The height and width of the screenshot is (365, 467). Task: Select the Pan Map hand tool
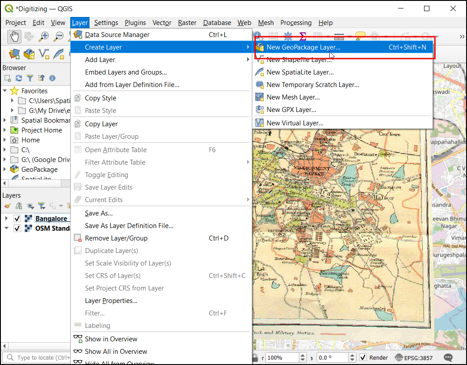14,37
